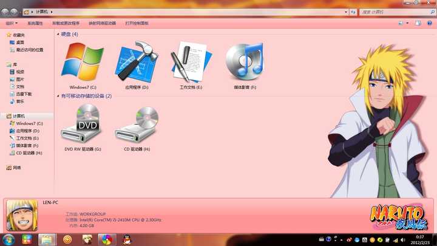This screenshot has width=437, height=246.
Task: Select 应用程序 (D:) in the sidebar tree
Action: point(27,131)
